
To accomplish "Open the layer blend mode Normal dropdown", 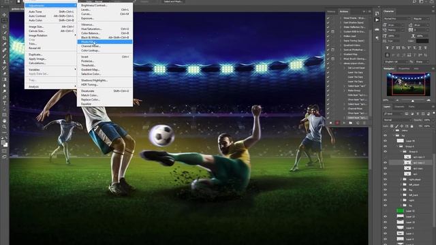I will [396, 120].
